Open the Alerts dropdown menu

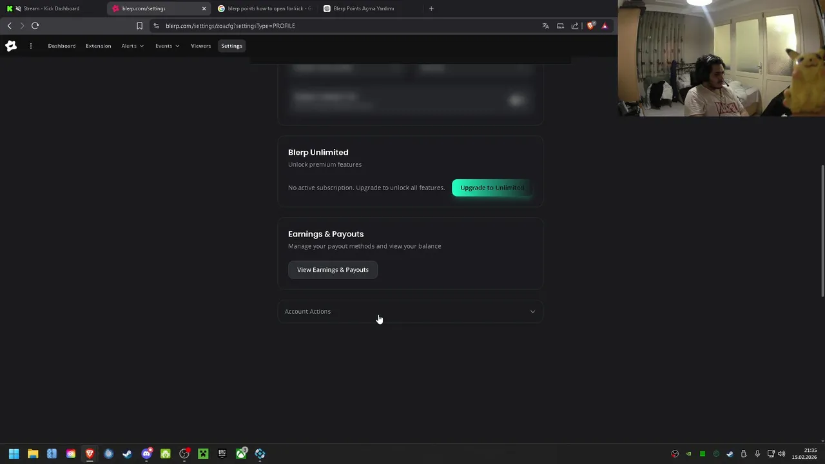132,46
